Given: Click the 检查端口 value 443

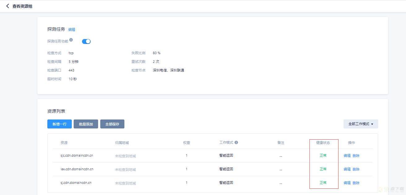Looking at the screenshot, I should coord(71,70).
